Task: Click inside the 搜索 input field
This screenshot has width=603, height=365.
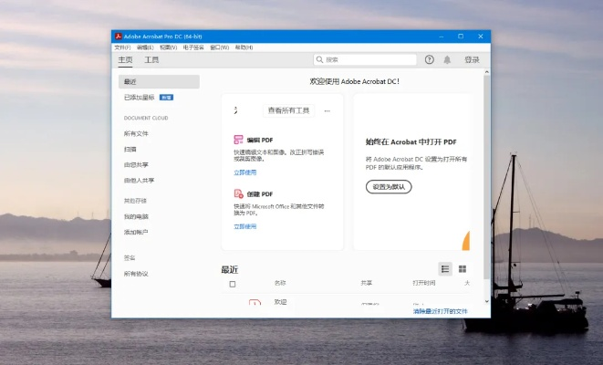Action: [x=365, y=59]
